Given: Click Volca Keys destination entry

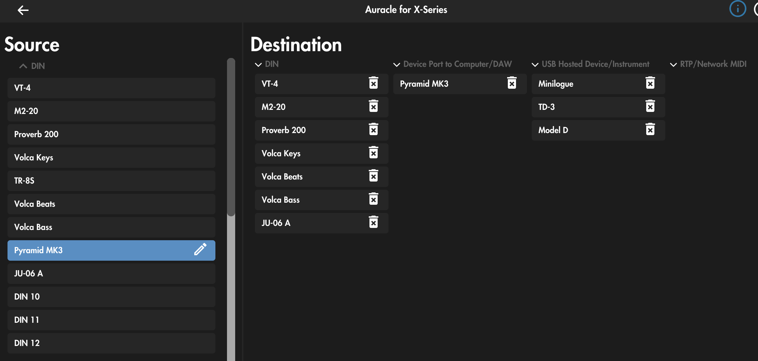Looking at the screenshot, I should click(322, 154).
